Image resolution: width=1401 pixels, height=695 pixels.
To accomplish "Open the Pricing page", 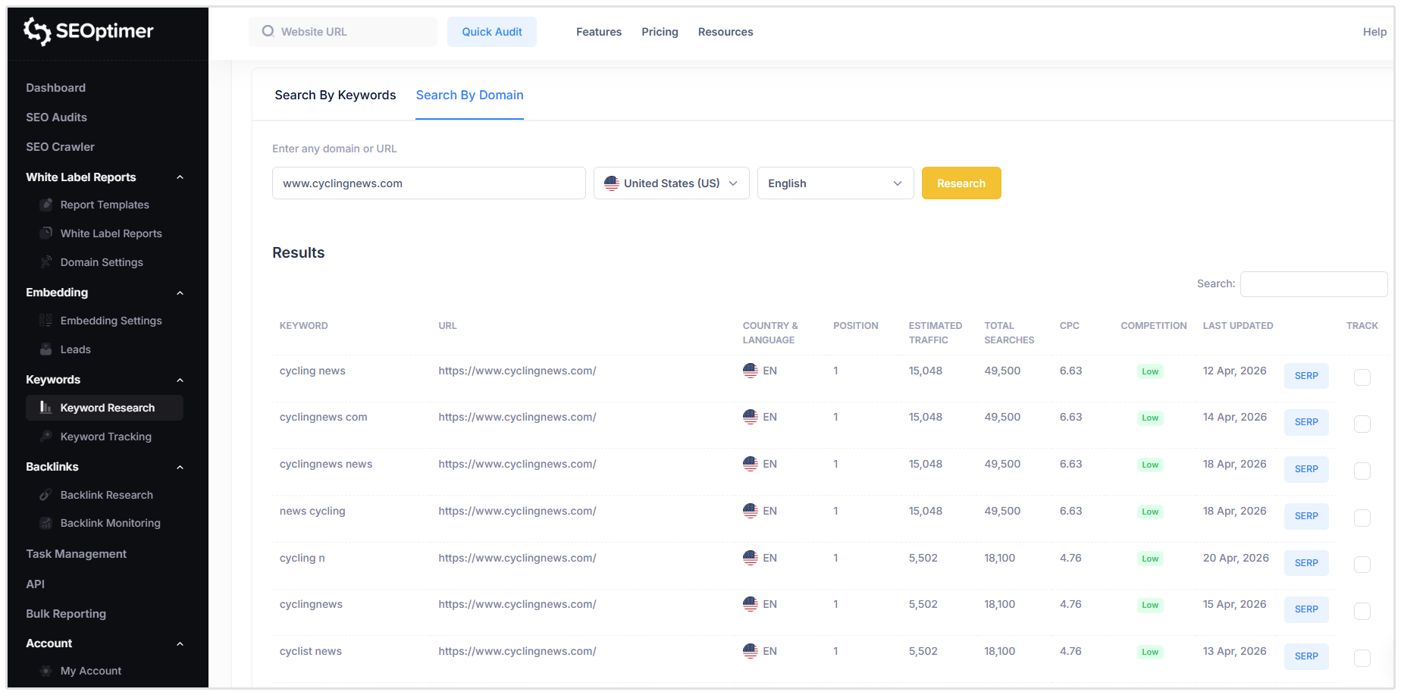I will click(660, 32).
